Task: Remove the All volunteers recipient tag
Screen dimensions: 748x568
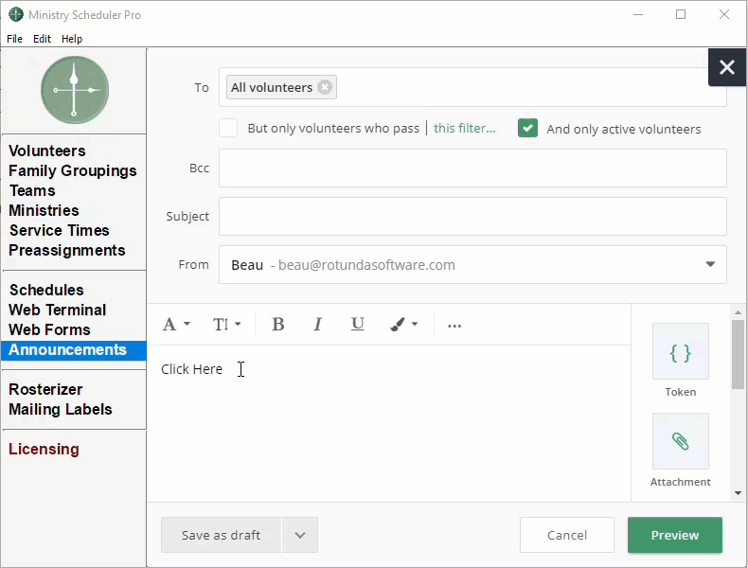Action: 325,87
